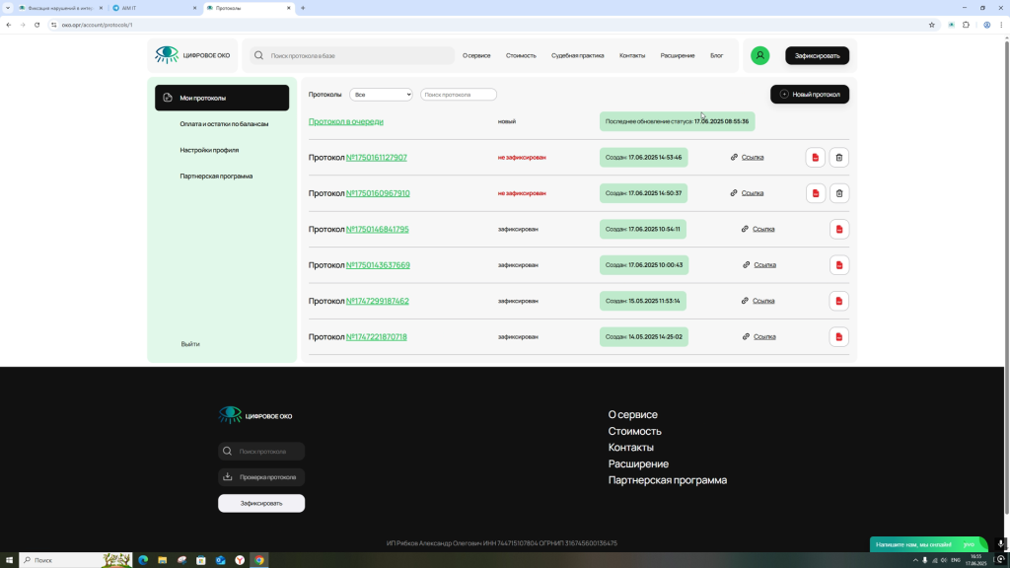Open the "Протокол в очереди" link
Screen dimensions: 1010x568
coord(345,121)
